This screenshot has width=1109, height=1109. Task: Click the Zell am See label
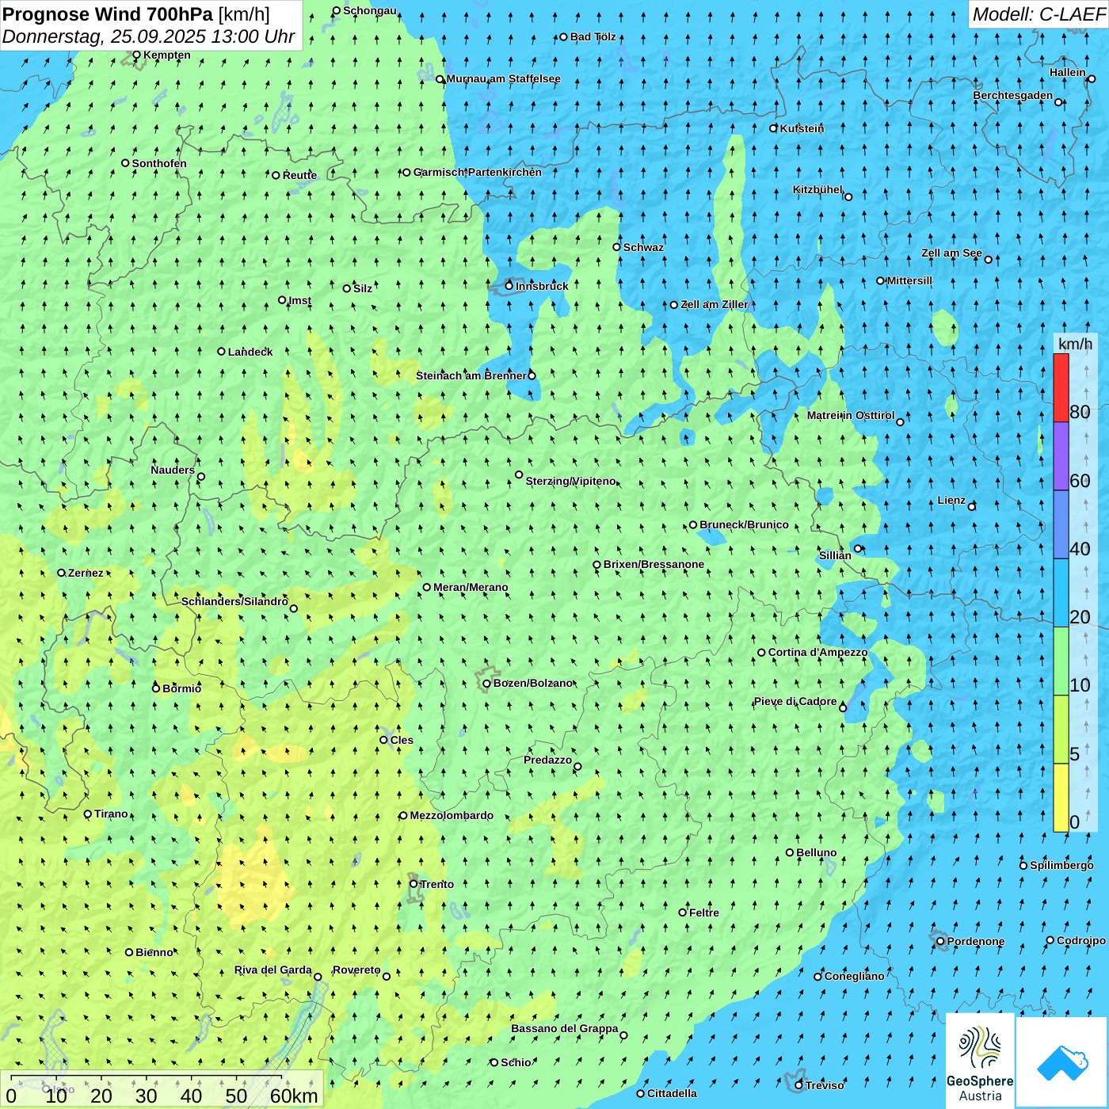click(x=951, y=253)
